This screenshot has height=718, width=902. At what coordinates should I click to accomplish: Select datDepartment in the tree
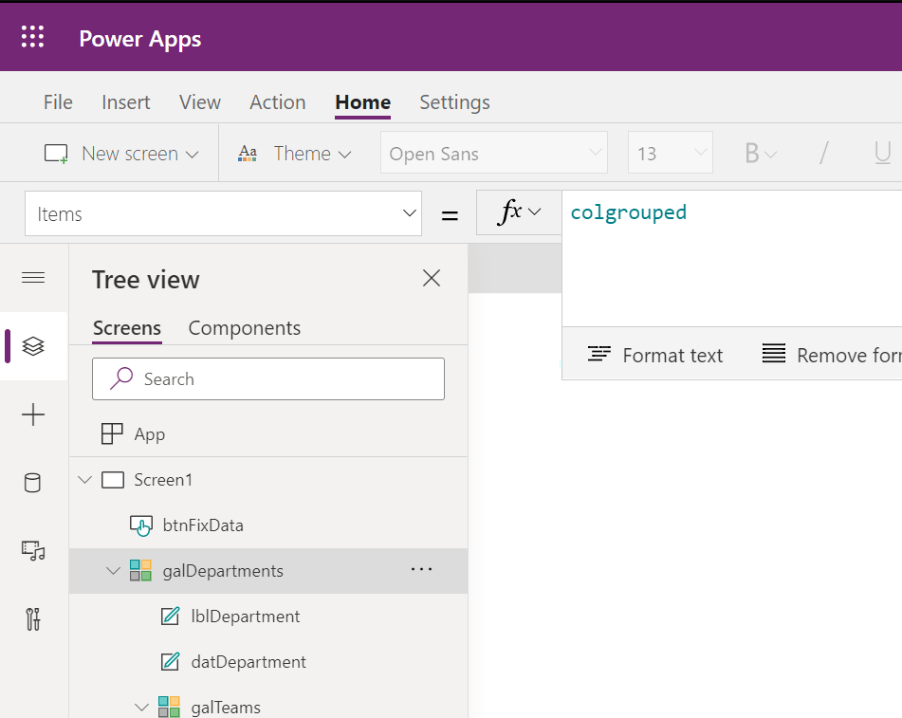pos(268,662)
